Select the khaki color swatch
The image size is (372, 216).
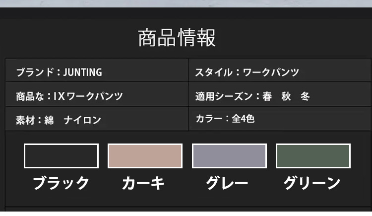pos(145,156)
